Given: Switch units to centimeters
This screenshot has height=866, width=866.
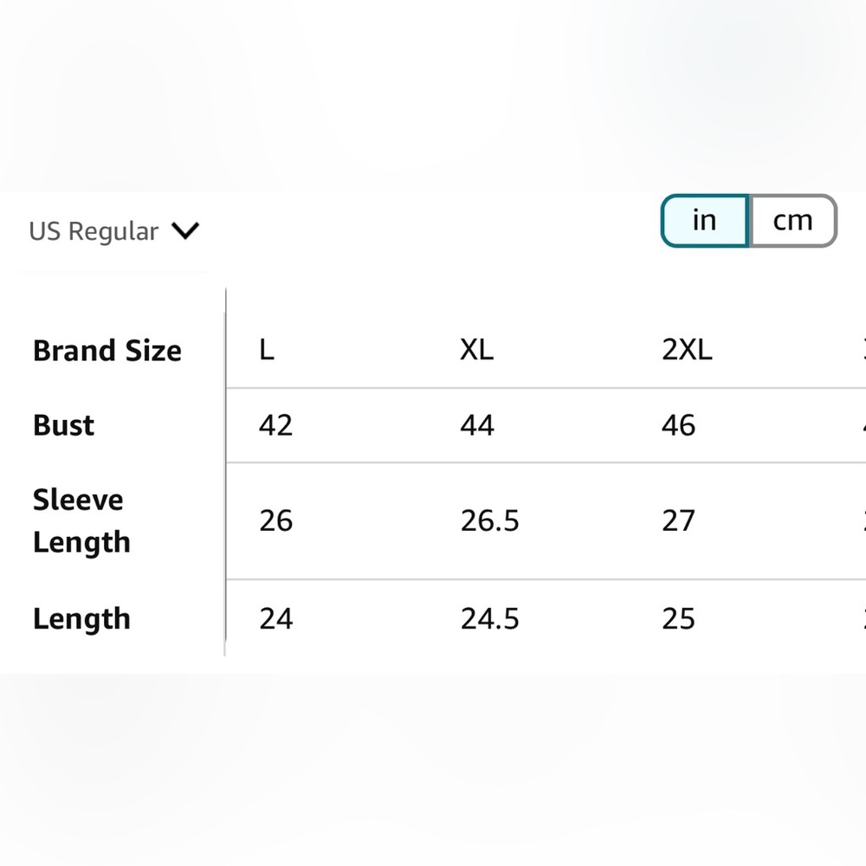Looking at the screenshot, I should (x=792, y=220).
